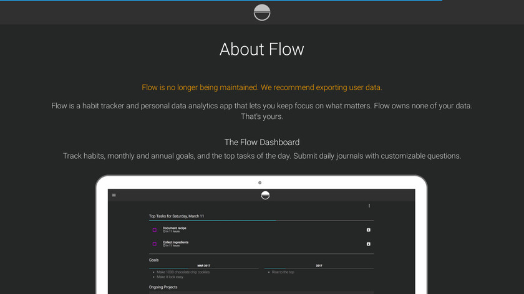Click the Track habits description sentence
This screenshot has height=294, width=524.
[x=261, y=156]
